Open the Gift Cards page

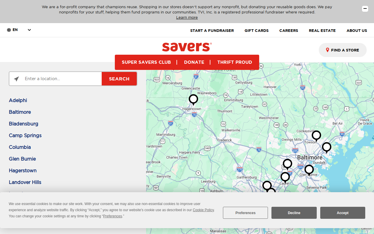click(x=257, y=30)
